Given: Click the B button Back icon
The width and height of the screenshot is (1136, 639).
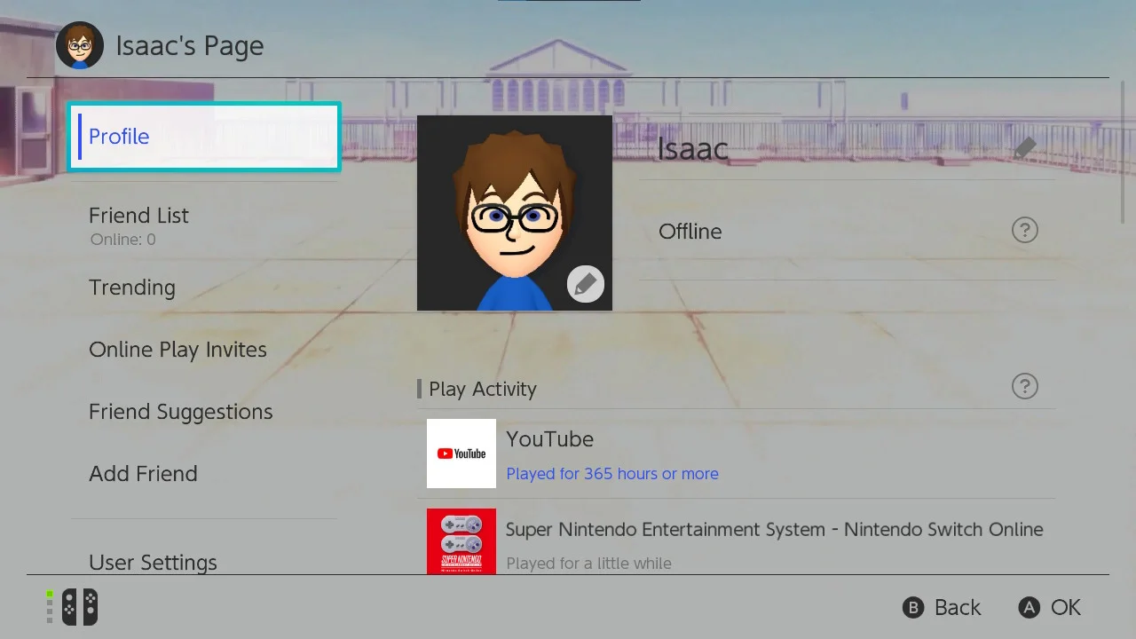Looking at the screenshot, I should coord(913,607).
